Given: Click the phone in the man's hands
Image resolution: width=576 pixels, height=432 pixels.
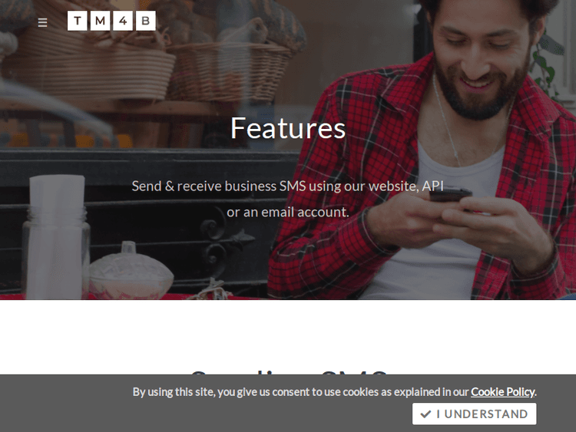Looking at the screenshot, I should [x=450, y=195].
